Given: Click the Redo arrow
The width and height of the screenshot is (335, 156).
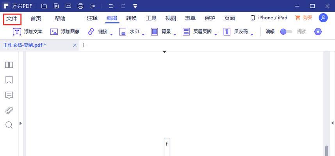Looking at the screenshot, I should click(x=123, y=6).
